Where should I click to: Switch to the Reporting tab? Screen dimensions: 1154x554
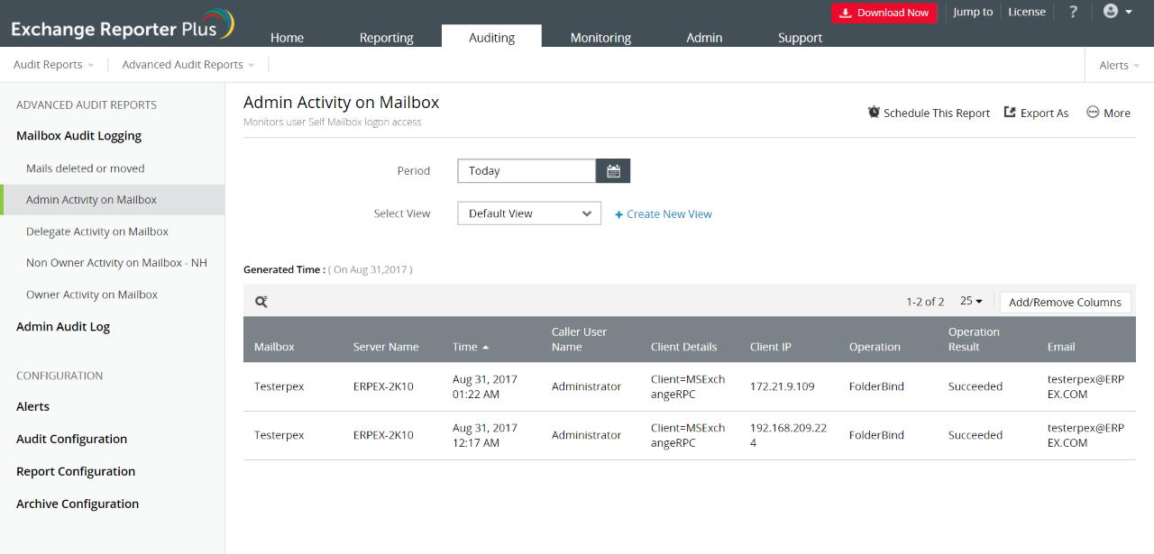click(386, 38)
